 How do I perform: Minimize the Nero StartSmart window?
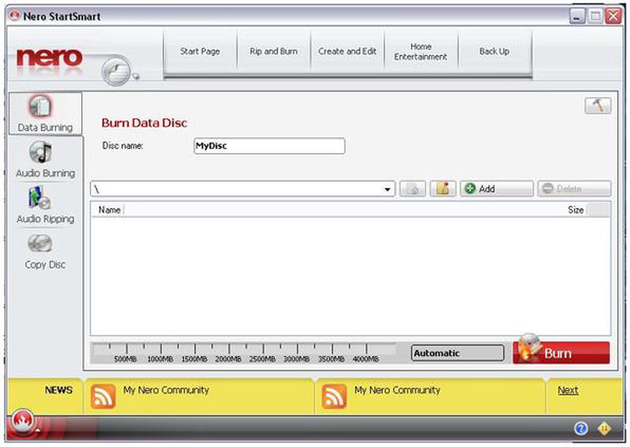(x=578, y=16)
